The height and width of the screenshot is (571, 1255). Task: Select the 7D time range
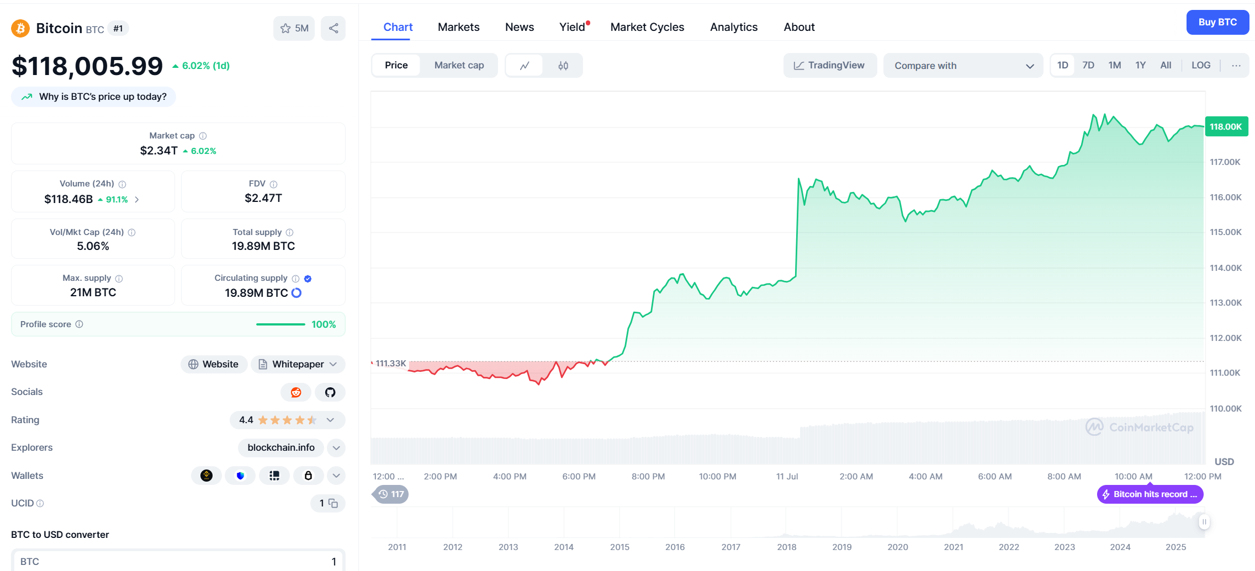click(x=1088, y=65)
